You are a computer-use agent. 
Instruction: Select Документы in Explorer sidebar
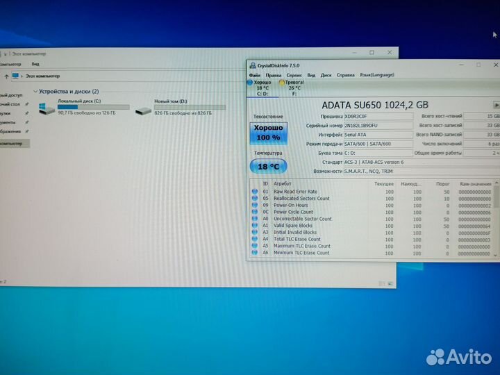click(x=8, y=122)
